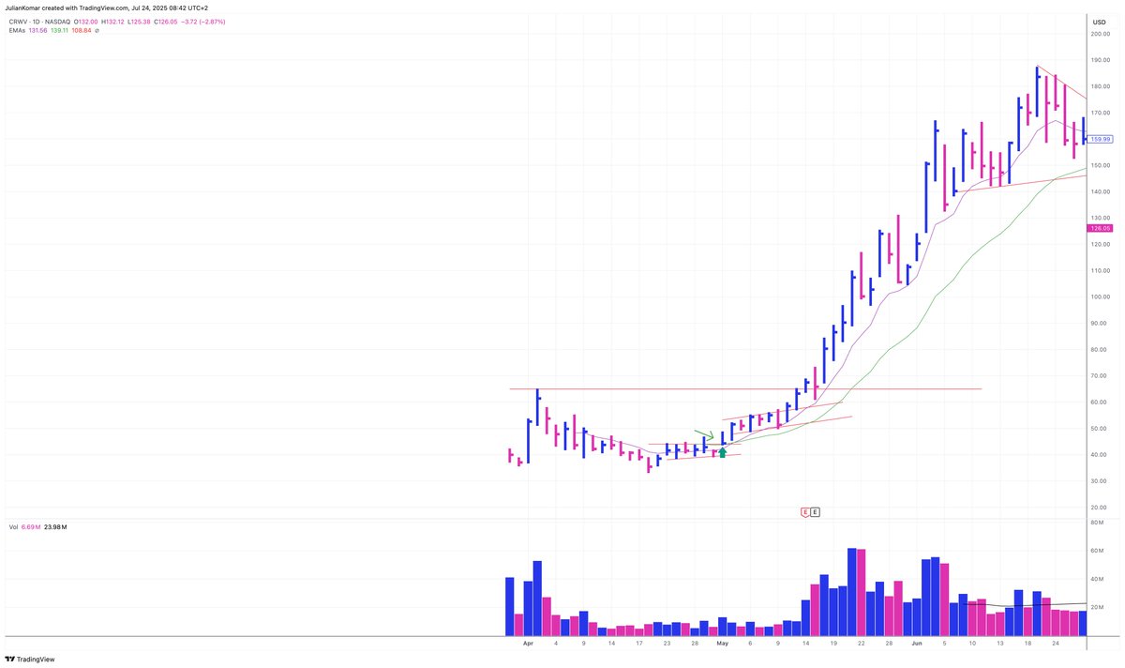Click the 23 date axis label
This screenshot has width=1125, height=668.
[x=667, y=644]
